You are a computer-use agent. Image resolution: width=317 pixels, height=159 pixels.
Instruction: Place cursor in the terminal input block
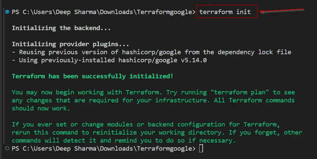[x=201, y=148]
